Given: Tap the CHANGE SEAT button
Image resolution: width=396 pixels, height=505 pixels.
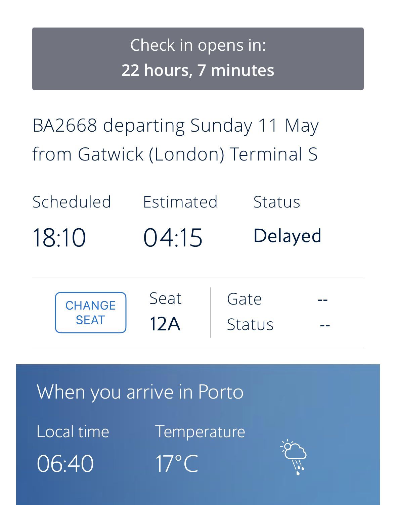Looking at the screenshot, I should point(91,313).
